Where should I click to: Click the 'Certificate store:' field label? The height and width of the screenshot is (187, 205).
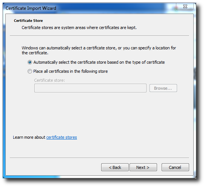pos(49,80)
